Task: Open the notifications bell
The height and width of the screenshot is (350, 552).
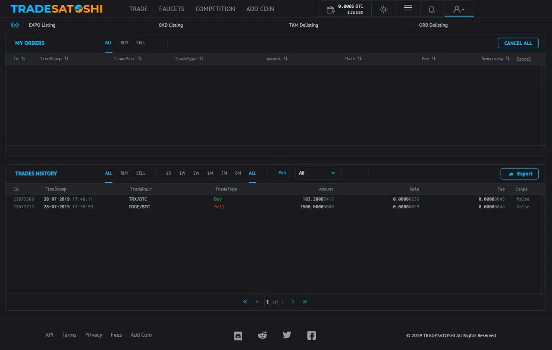Action: tap(432, 9)
